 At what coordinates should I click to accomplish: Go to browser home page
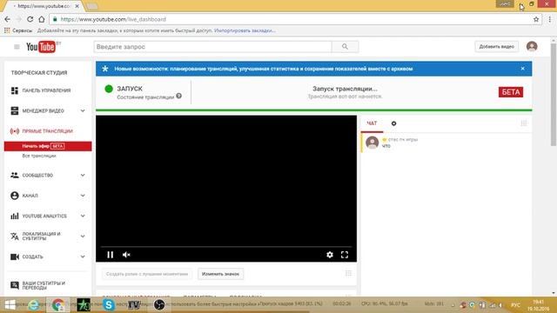tap(42, 19)
